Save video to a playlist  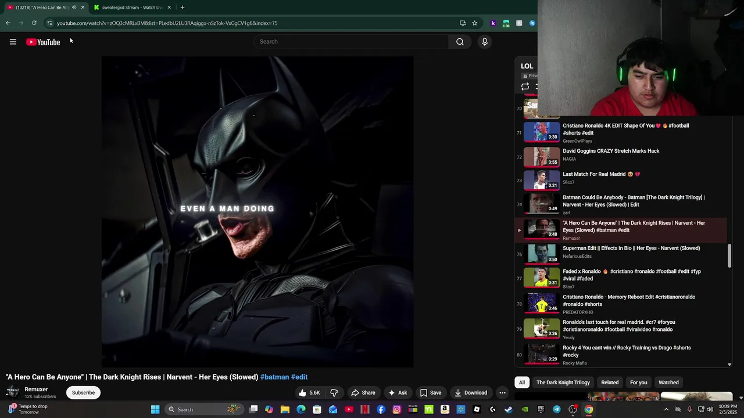click(431, 393)
